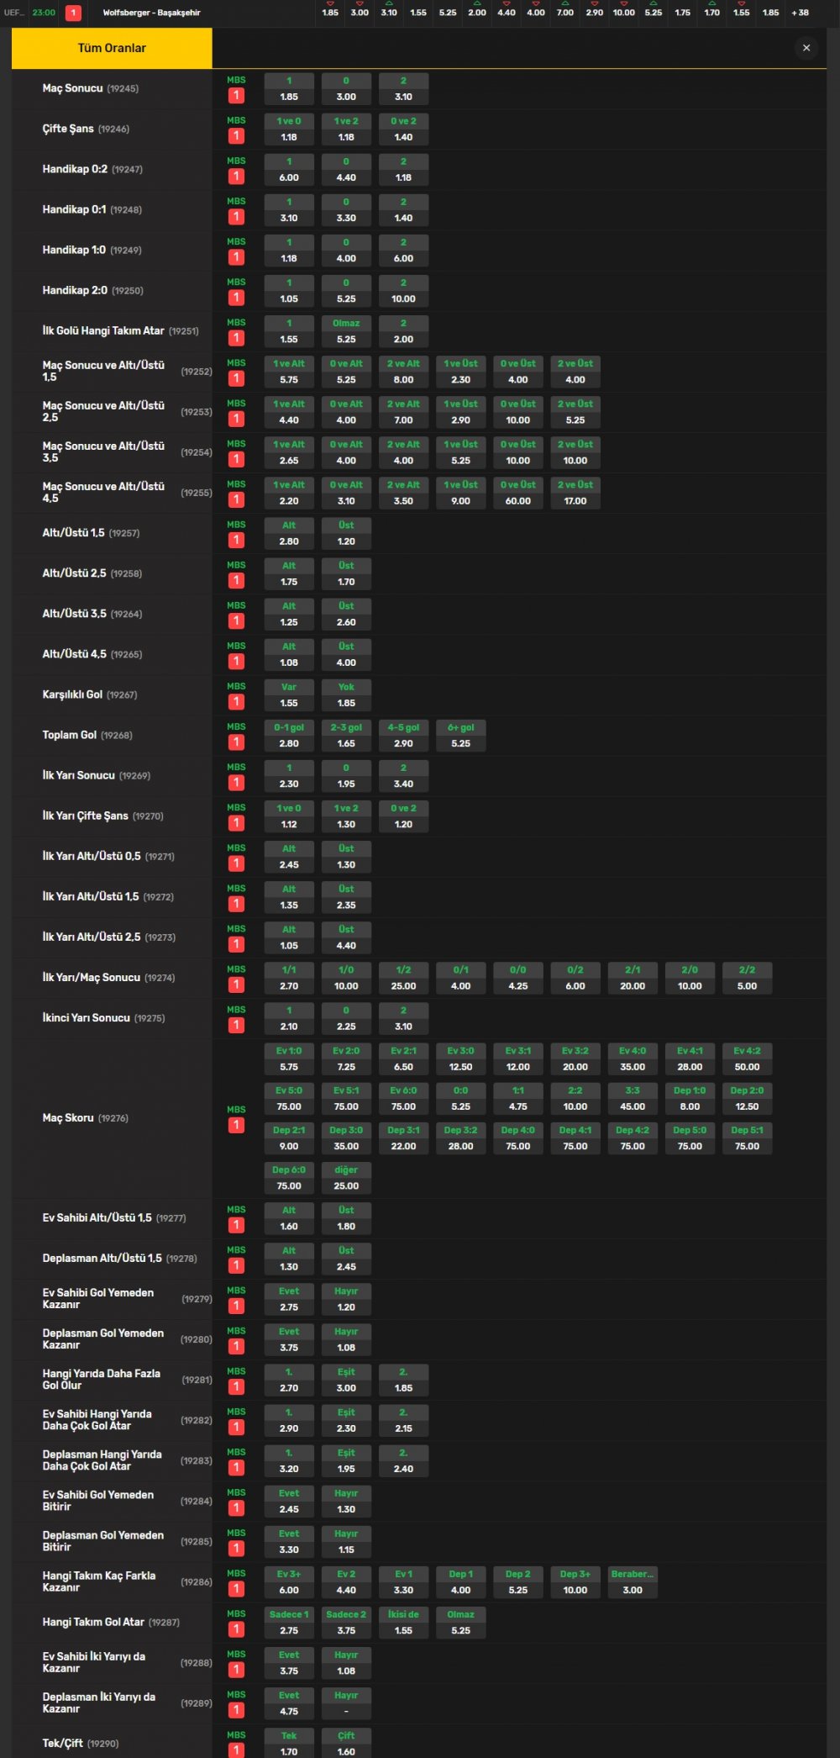Click MBS badge for Maç Skoru row
The image size is (840, 1758).
236,1125
